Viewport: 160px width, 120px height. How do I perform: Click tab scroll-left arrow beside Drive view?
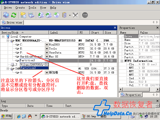coord(153,22)
